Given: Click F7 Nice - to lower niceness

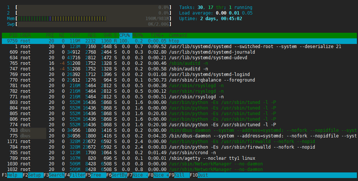Looking at the screenshot, I should click(138, 175).
